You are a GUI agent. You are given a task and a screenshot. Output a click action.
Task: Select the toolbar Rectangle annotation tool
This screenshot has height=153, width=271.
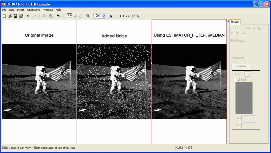click(122, 16)
